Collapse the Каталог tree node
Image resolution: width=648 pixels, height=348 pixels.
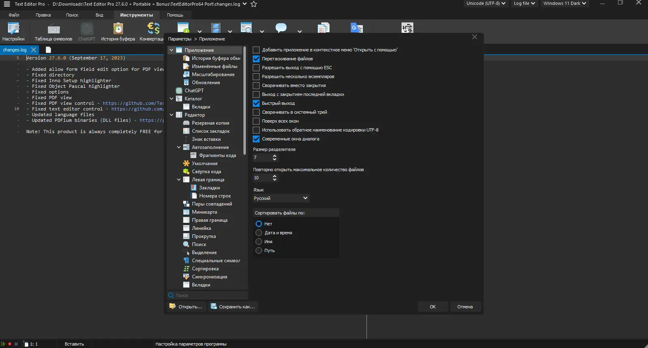pyautogui.click(x=172, y=99)
